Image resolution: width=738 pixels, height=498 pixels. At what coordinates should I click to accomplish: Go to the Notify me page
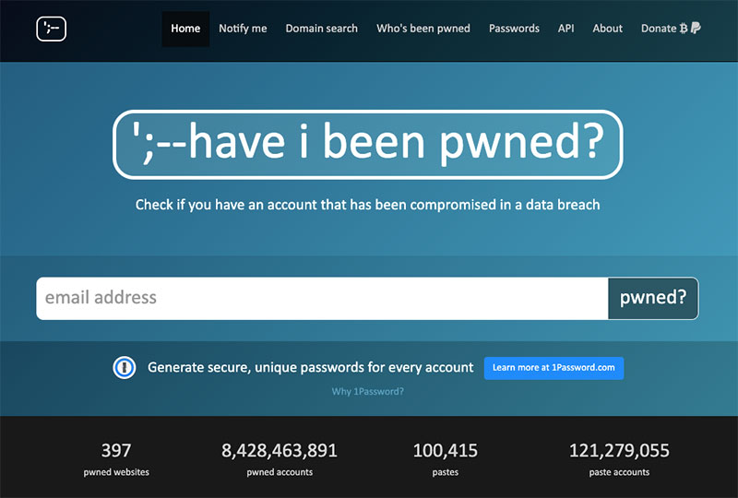(243, 29)
